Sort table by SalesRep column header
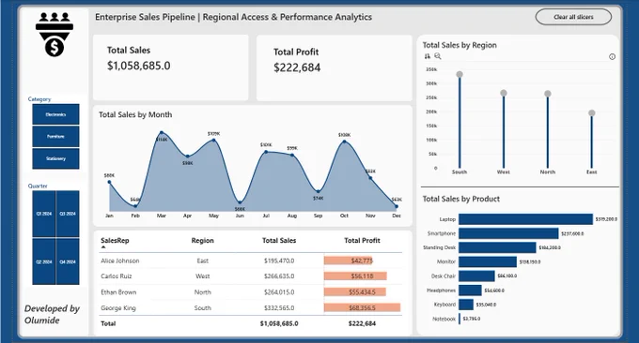 pyautogui.click(x=115, y=241)
